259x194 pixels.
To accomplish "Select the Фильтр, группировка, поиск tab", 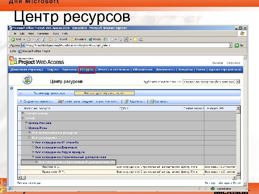I will pos(104,93).
